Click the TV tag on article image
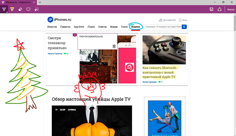The width and height of the screenshot is (236, 136). tap(56, 110)
